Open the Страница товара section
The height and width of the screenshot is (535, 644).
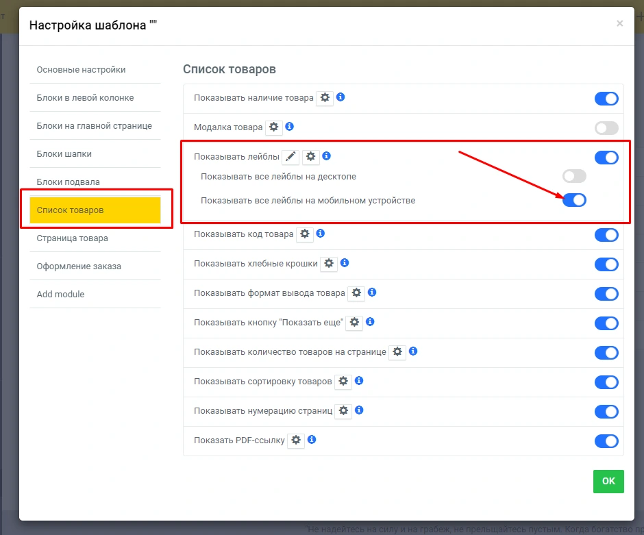[72, 238]
